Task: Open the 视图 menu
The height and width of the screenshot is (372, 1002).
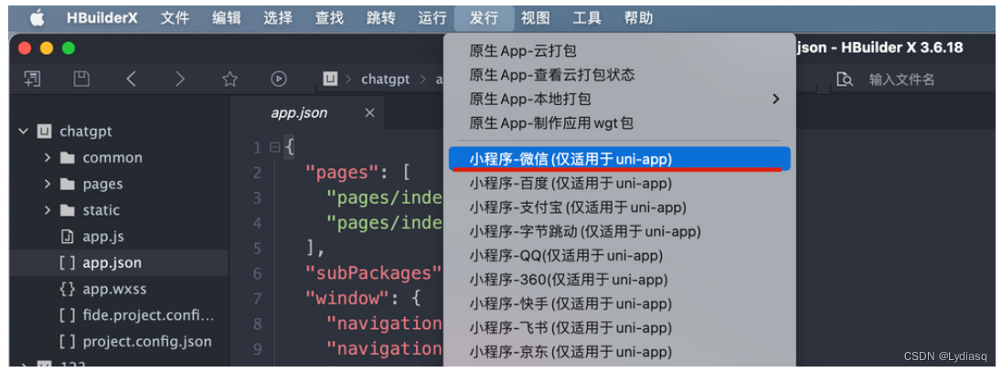Action: tap(536, 18)
